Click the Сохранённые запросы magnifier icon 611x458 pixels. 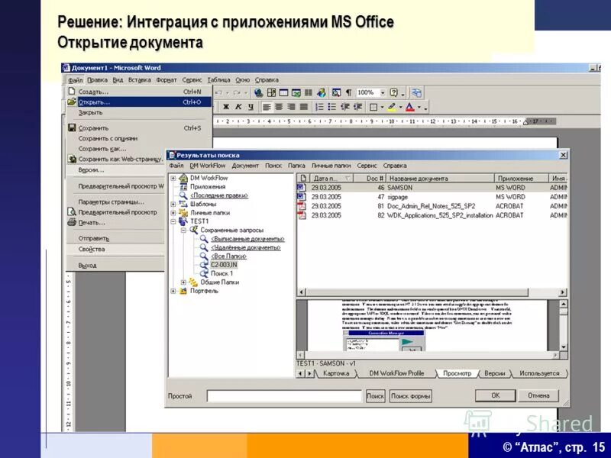coord(196,229)
